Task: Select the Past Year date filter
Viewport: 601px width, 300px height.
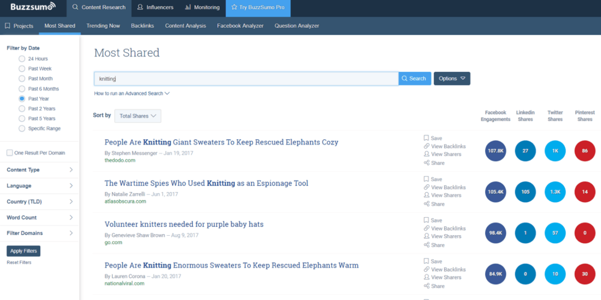Action: [x=22, y=99]
